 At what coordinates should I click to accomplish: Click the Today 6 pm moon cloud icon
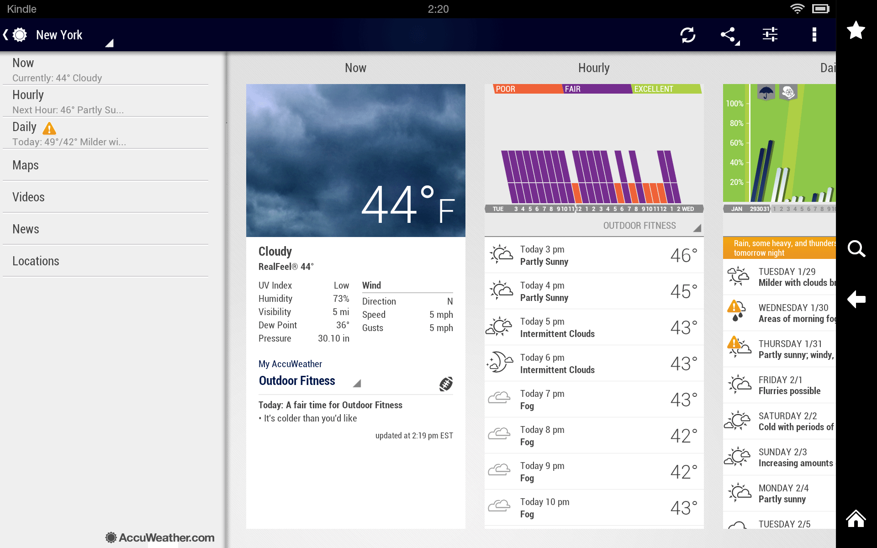[x=500, y=363]
